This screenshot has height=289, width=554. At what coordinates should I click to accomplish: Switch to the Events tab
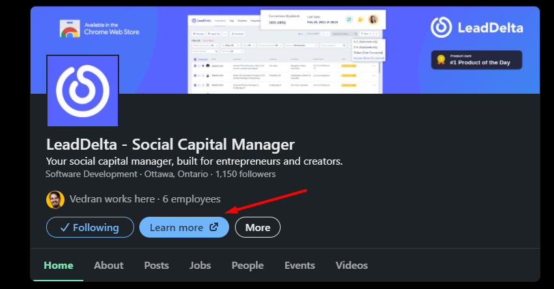(299, 266)
